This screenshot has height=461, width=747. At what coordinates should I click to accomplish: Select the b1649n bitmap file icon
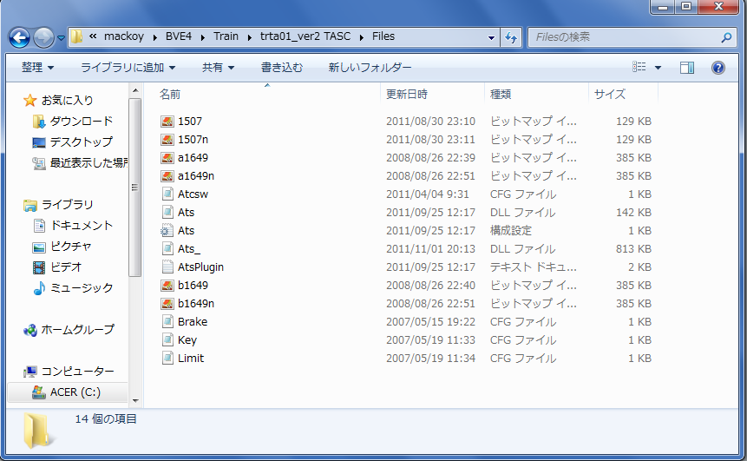(167, 304)
